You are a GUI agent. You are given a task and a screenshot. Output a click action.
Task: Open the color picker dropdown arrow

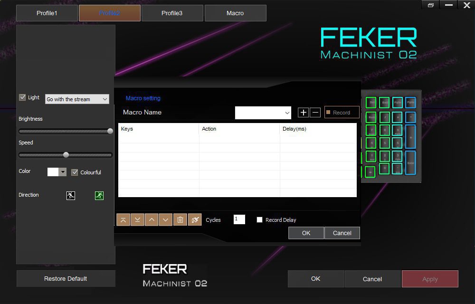click(62, 171)
